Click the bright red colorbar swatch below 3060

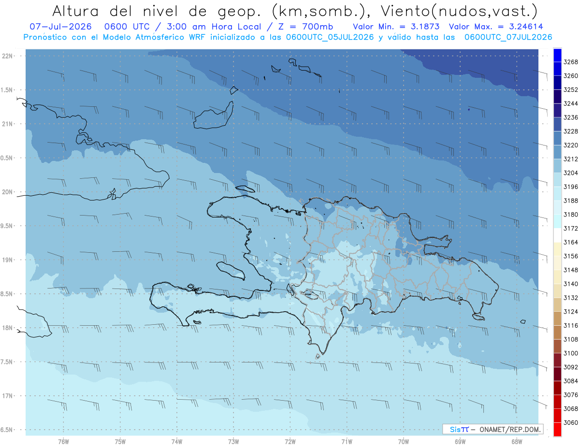coord(557,429)
